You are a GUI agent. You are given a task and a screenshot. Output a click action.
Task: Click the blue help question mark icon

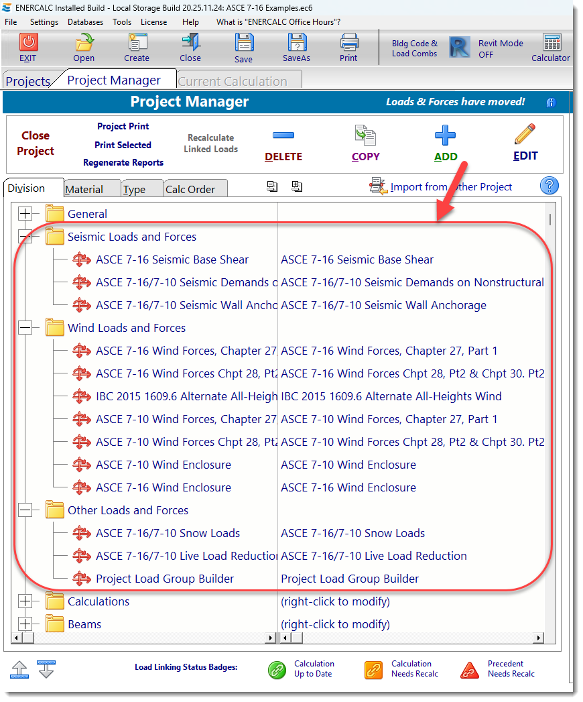coord(549,186)
